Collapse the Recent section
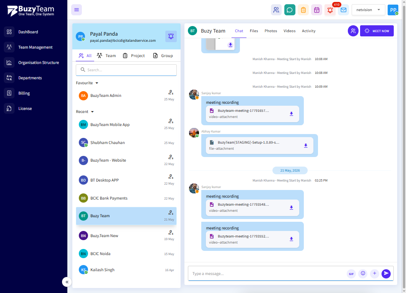 tap(85, 112)
